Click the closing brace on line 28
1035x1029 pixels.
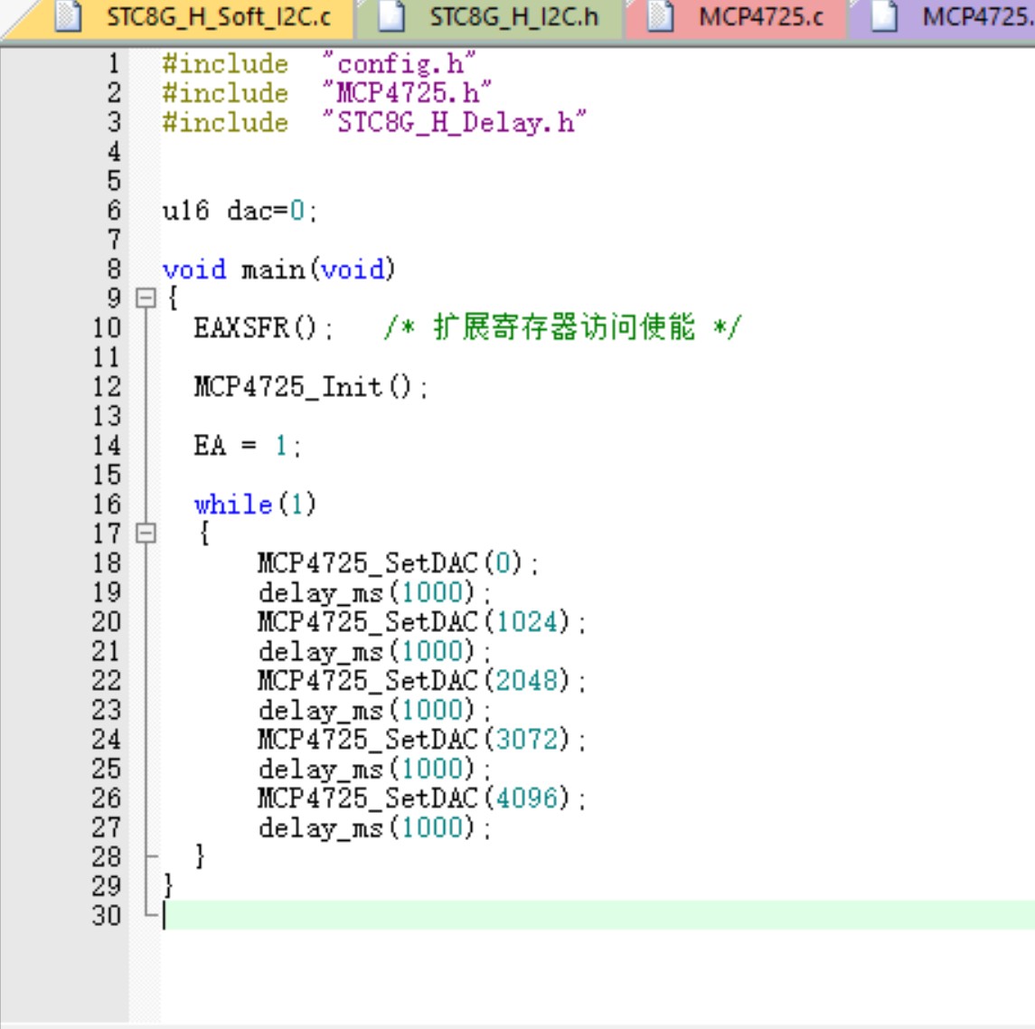coord(200,856)
